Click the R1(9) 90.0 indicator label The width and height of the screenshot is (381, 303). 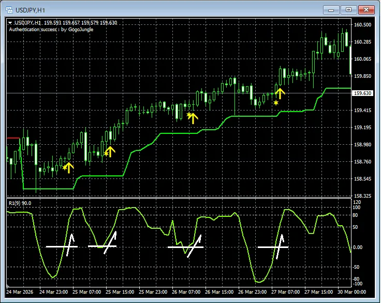(x=20, y=203)
